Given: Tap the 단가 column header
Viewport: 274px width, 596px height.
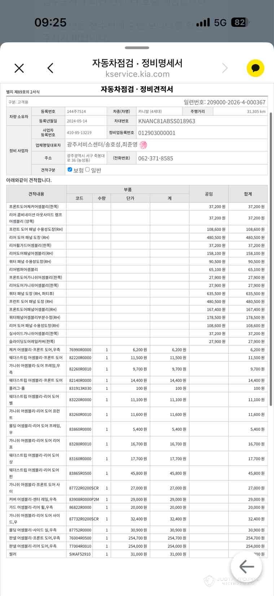Looking at the screenshot, I should 130,198.
